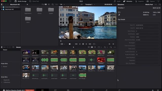The image size is (162, 91).
Task: Select Keywords smart bin
Action: (x=6, y=80)
